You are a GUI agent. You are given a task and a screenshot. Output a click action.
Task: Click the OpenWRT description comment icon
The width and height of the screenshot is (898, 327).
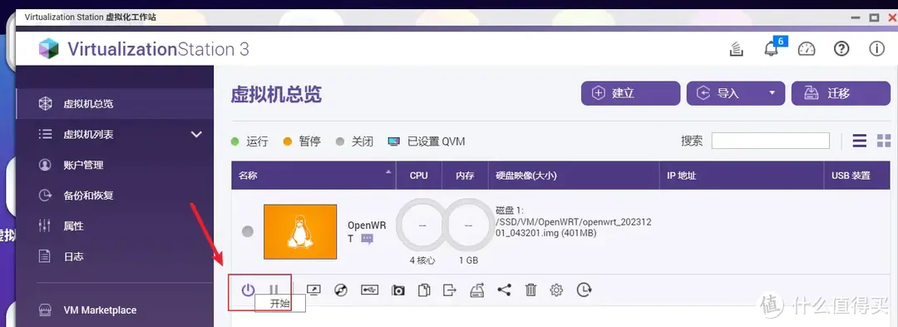tap(368, 240)
